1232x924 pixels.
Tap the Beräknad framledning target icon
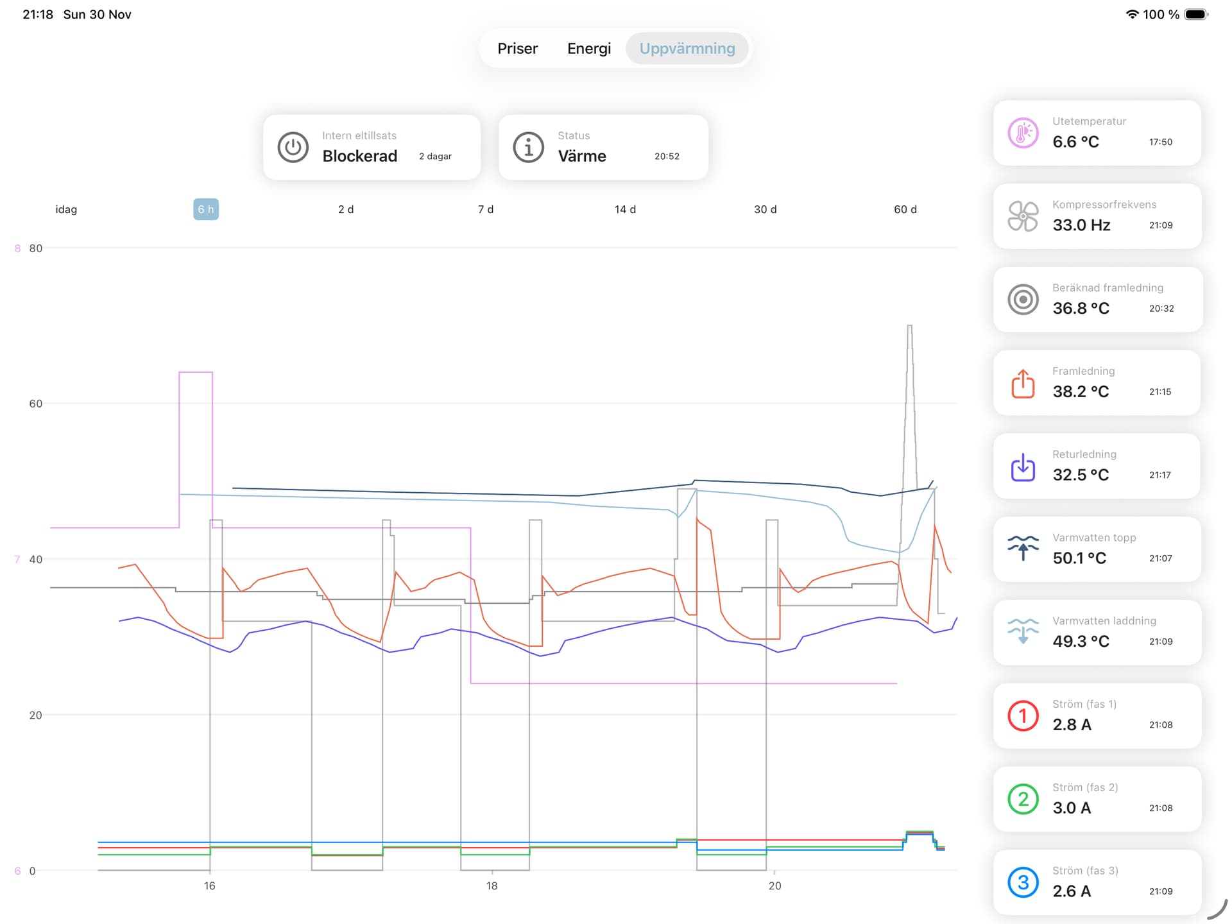(x=1023, y=300)
